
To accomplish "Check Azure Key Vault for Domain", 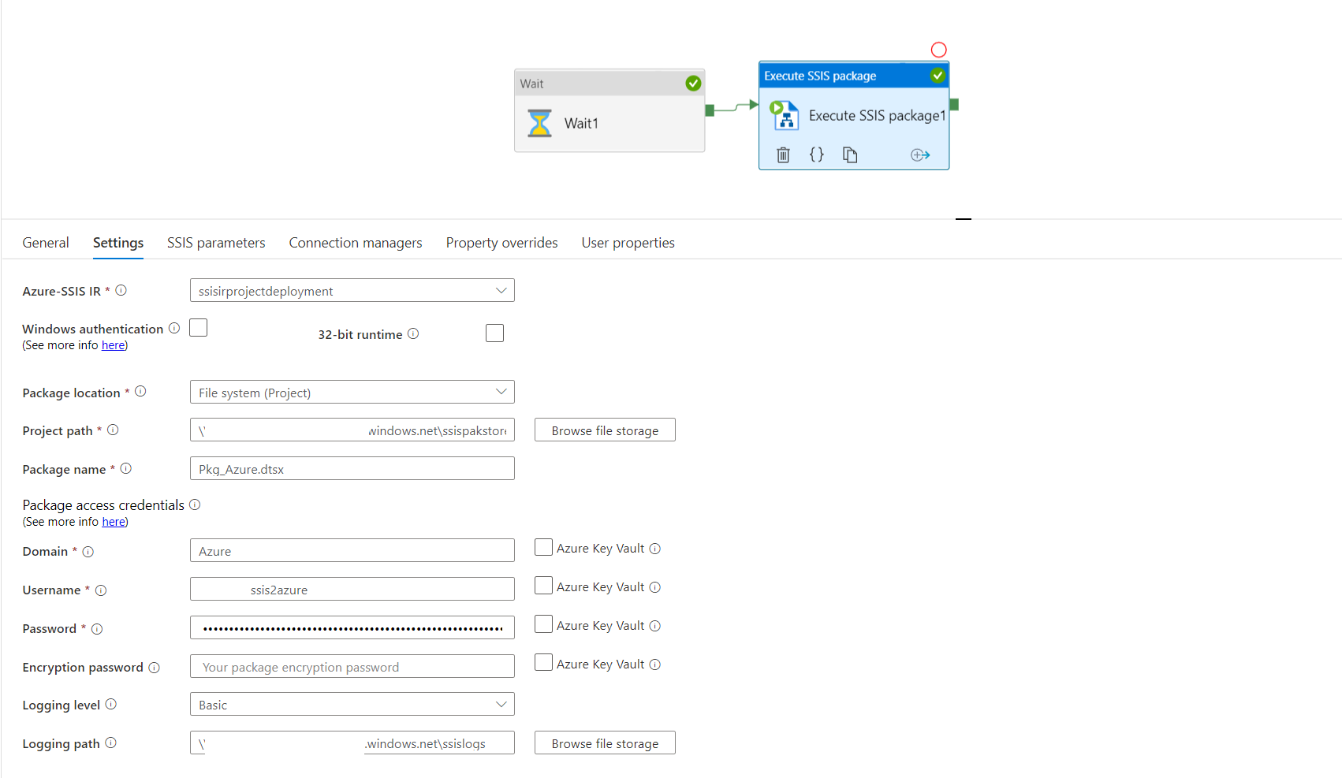I will [543, 547].
